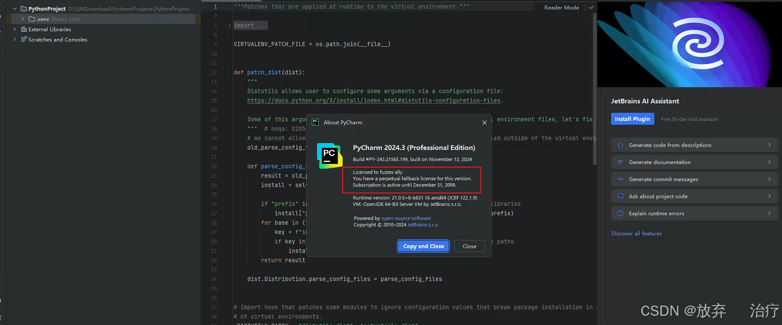This screenshot has height=325, width=782.
Task: Click the Scratches and Consoles icon
Action: [24, 39]
